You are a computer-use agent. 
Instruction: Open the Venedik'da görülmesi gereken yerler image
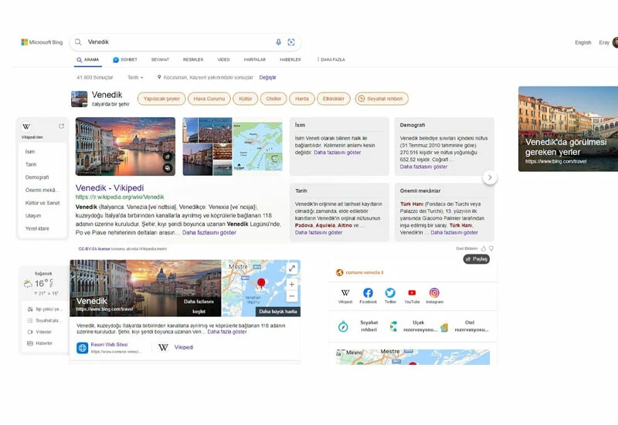[568, 128]
